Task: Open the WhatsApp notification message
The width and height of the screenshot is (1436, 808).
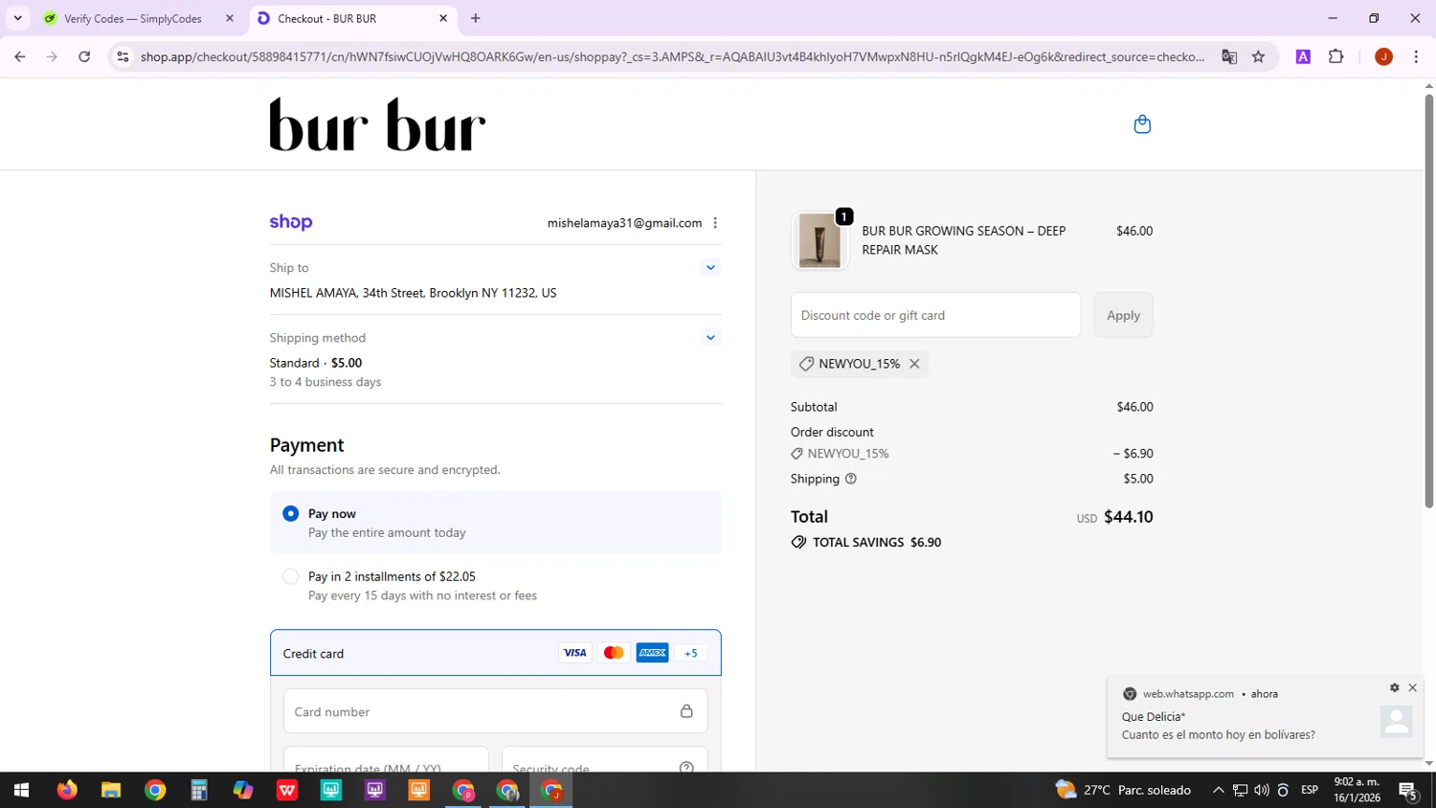Action: tap(1265, 718)
